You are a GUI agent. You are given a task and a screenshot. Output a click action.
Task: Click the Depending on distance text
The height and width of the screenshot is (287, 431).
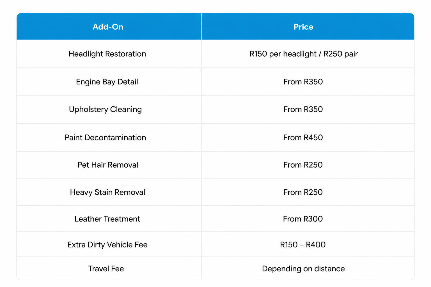303,269
